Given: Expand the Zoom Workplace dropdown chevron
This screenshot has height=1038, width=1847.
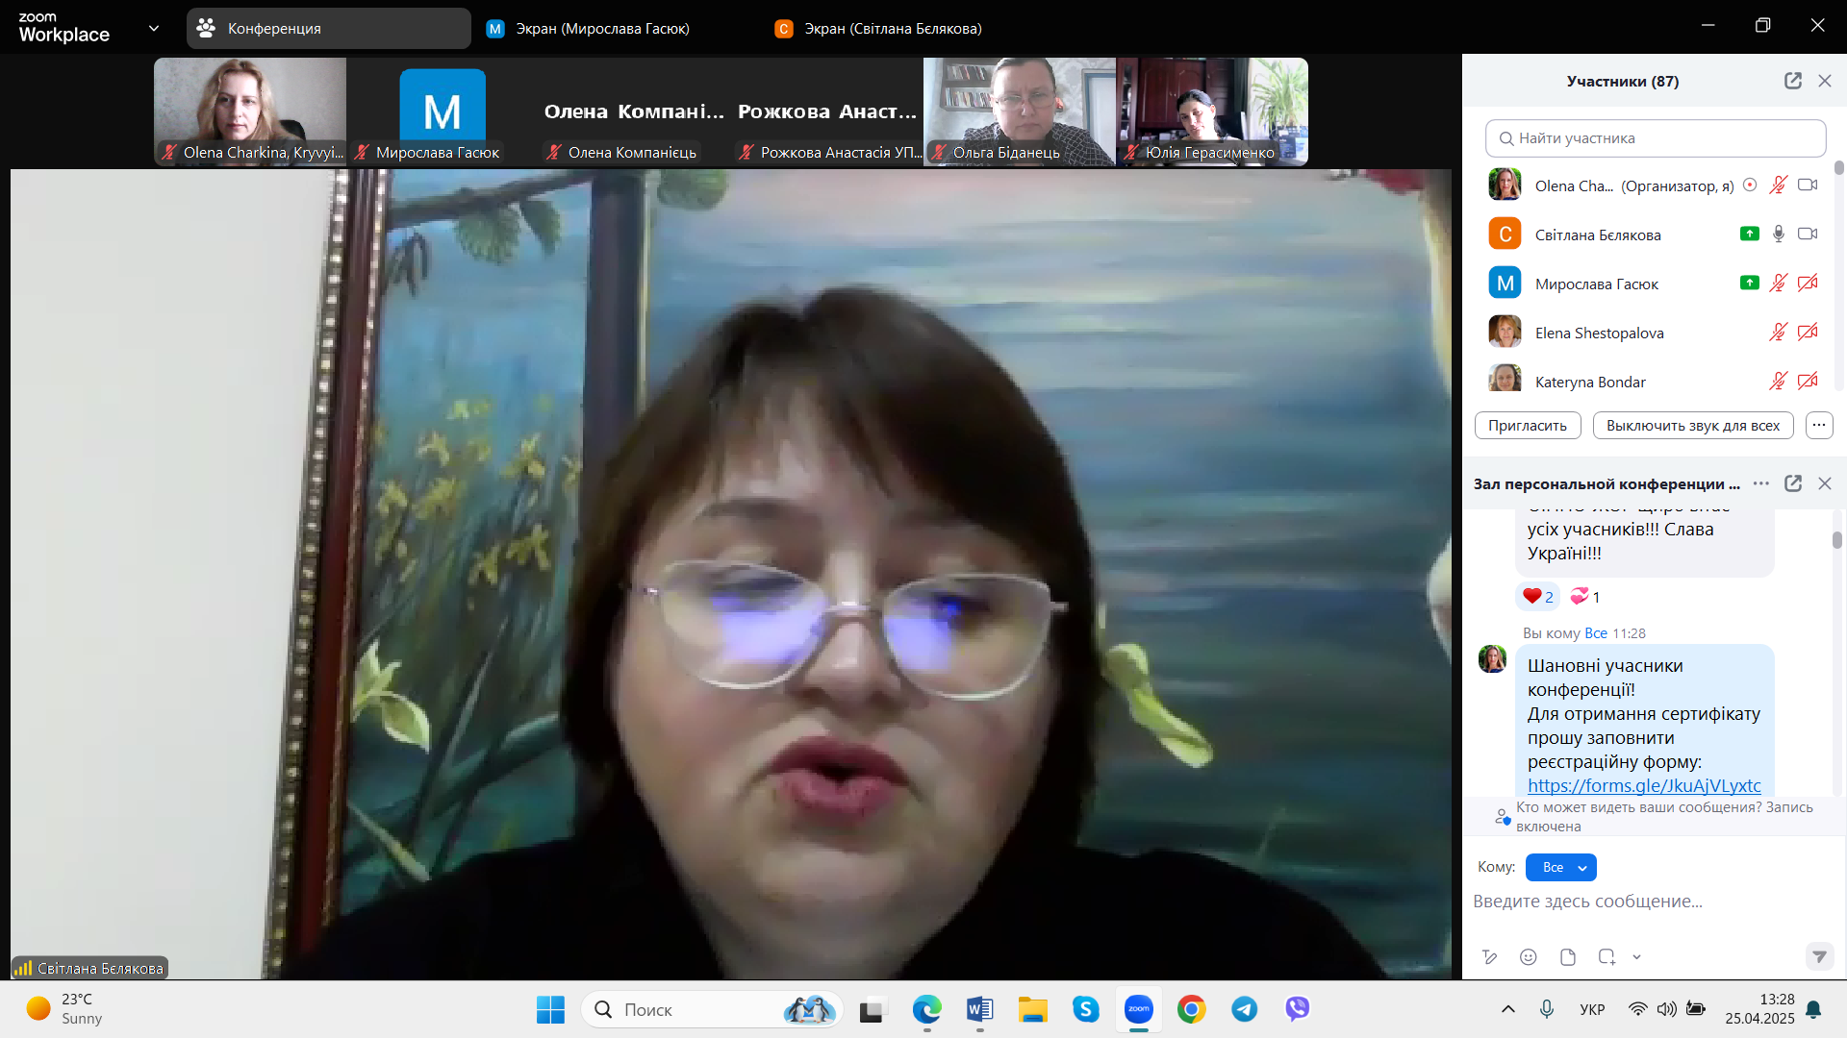Looking at the screenshot, I should 153,28.
